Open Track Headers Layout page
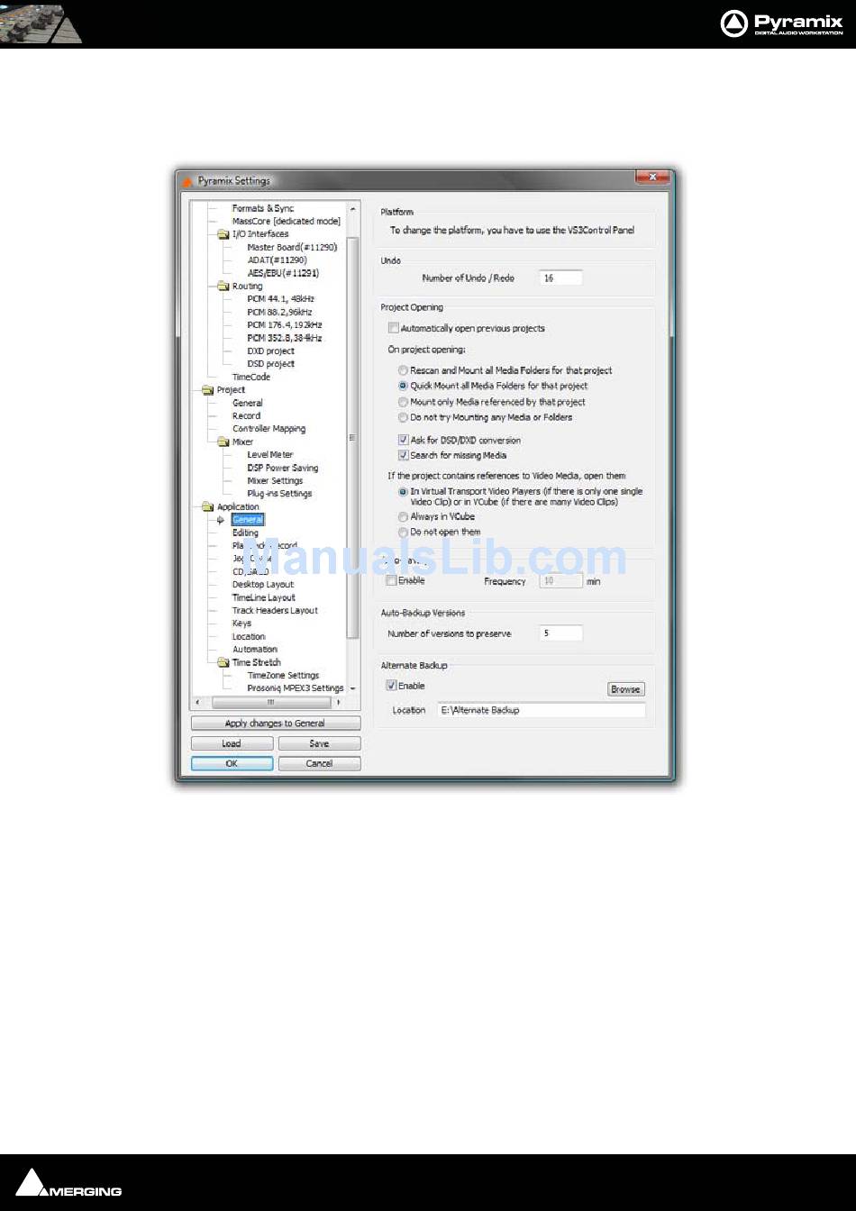The height and width of the screenshot is (1211, 856). 275,610
